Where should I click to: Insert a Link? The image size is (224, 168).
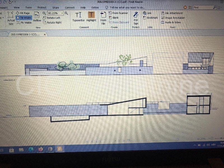[147, 13]
